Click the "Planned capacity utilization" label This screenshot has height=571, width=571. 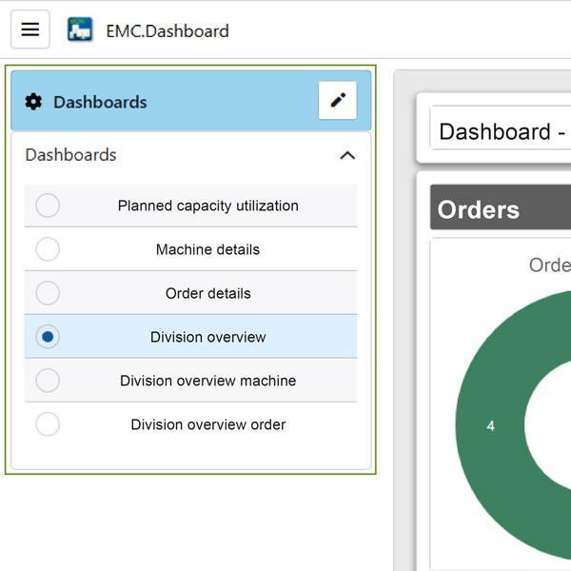[x=207, y=207]
